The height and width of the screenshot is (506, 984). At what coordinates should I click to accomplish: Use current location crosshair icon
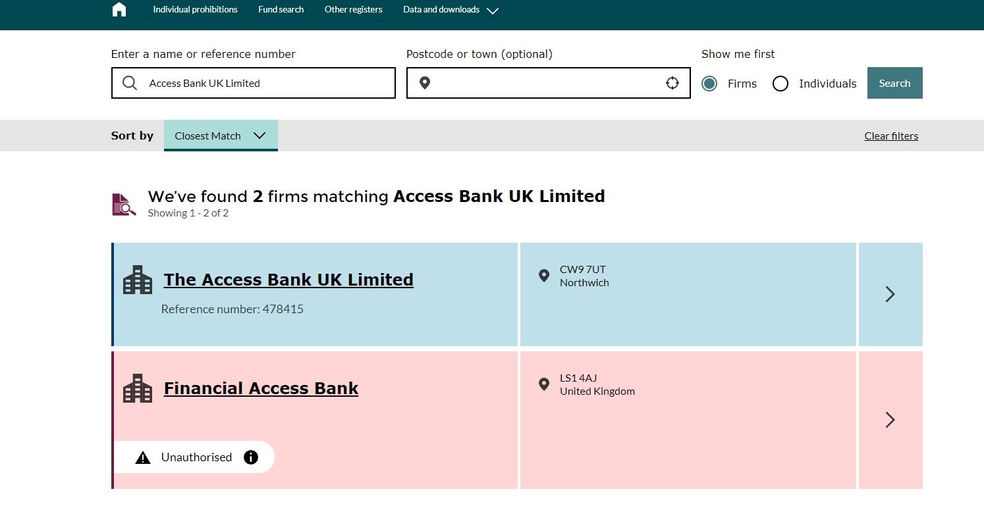click(672, 83)
